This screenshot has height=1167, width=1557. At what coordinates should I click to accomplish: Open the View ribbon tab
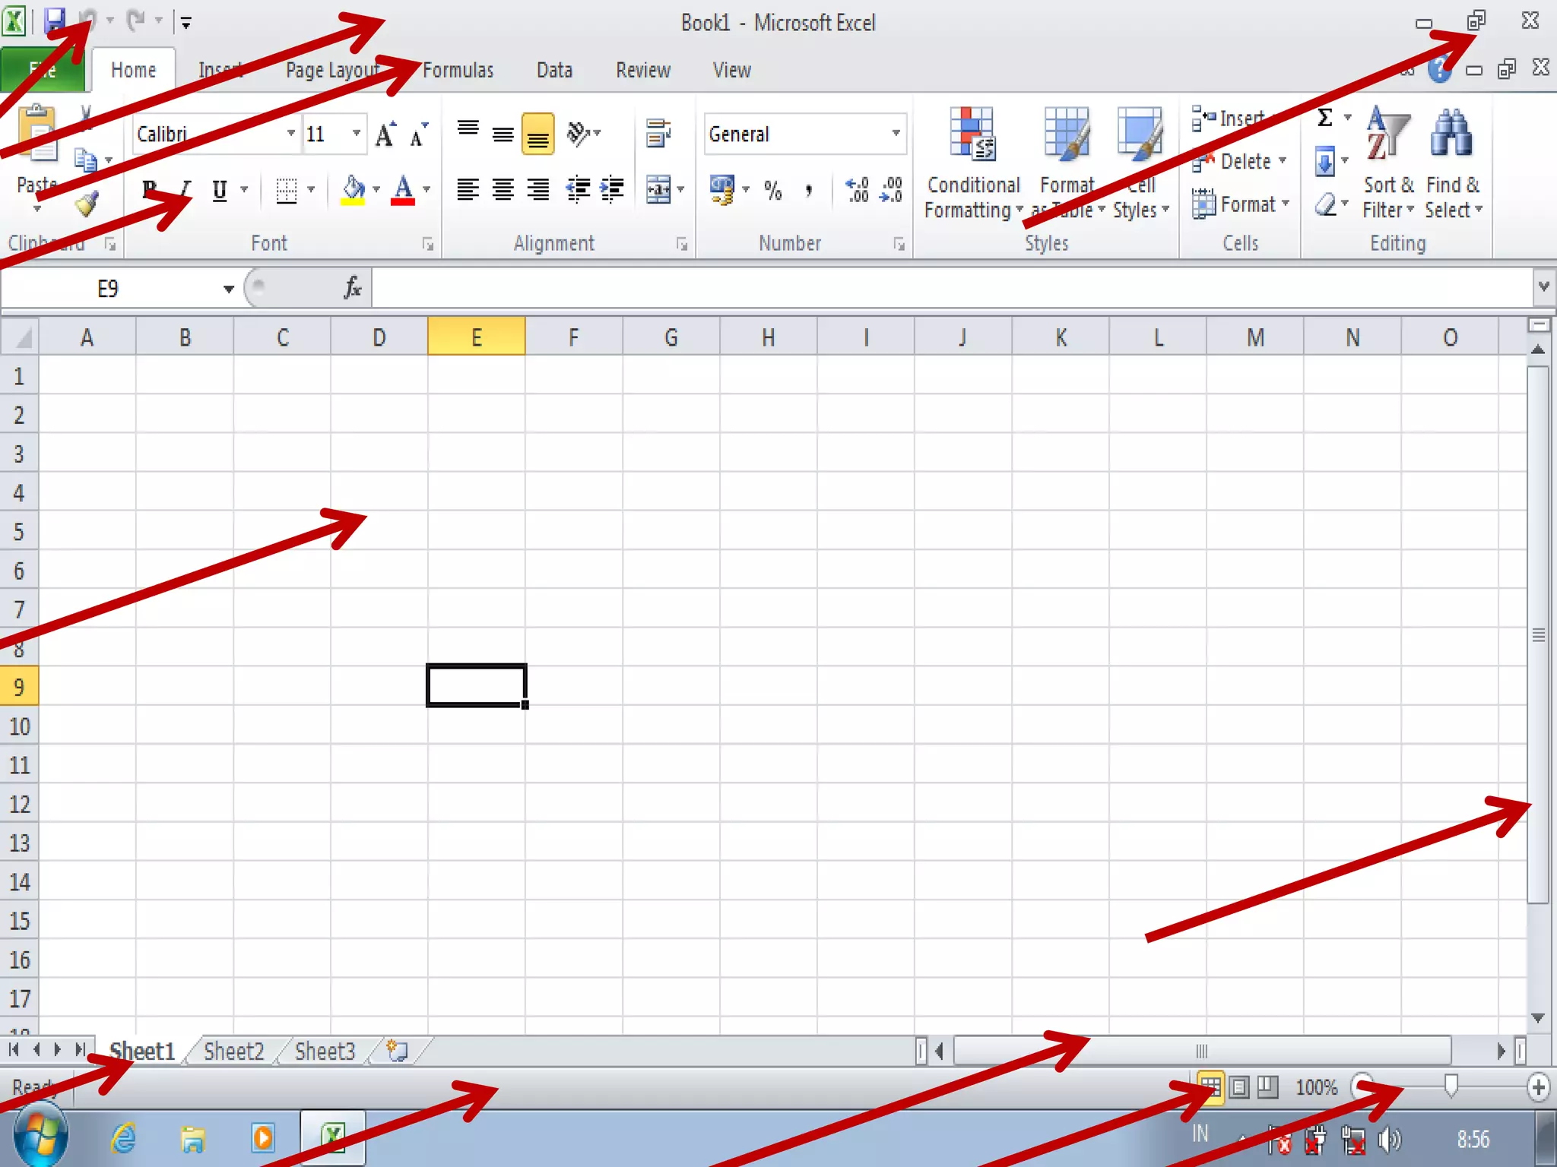point(731,70)
